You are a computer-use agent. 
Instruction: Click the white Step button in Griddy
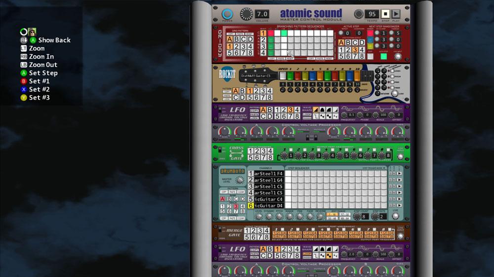click(x=370, y=56)
